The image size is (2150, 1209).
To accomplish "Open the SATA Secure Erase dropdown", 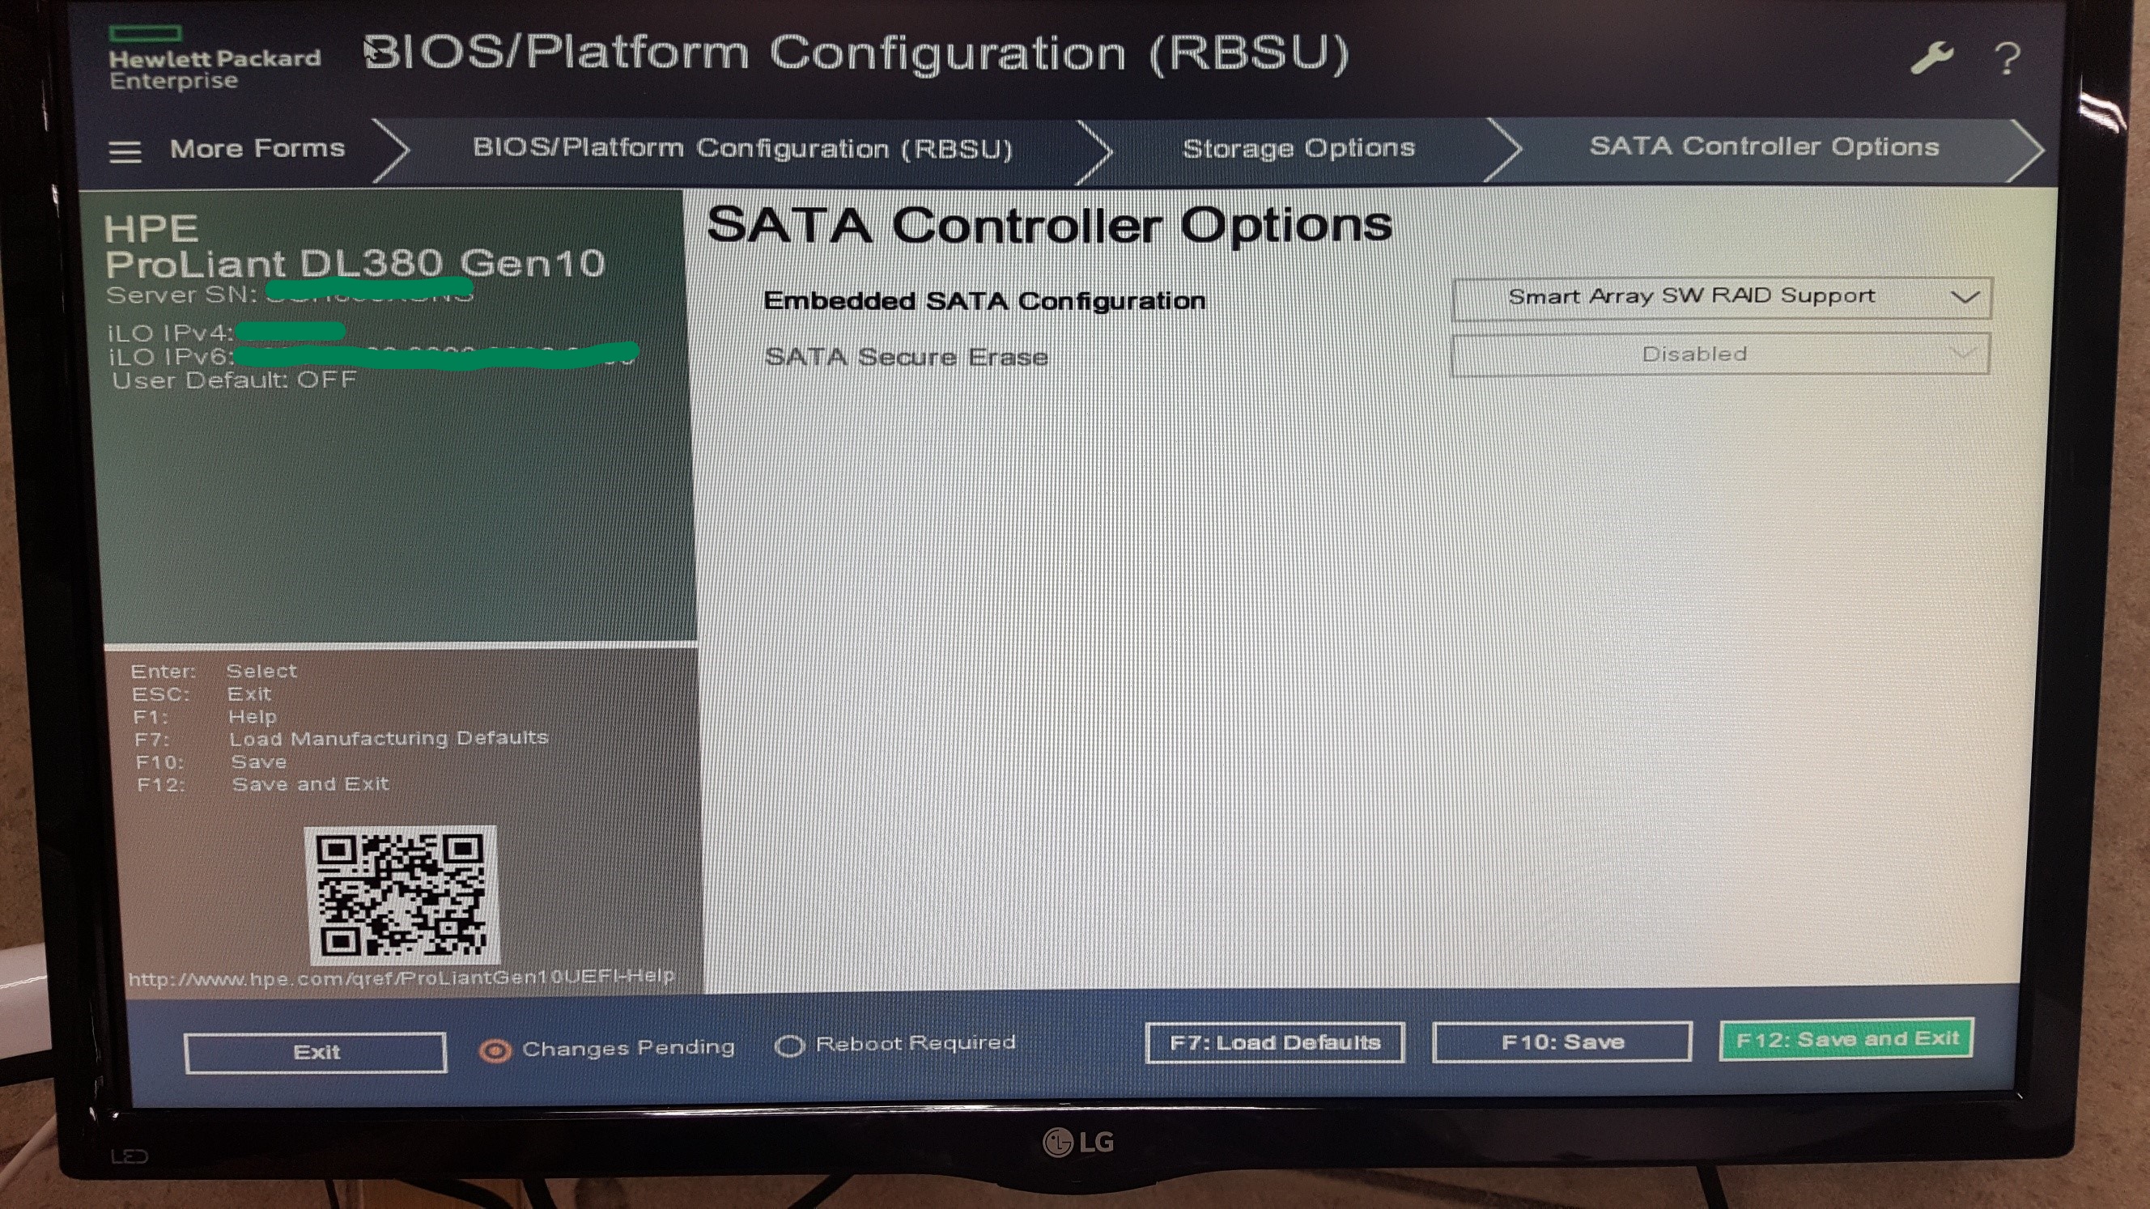I will (x=1719, y=354).
